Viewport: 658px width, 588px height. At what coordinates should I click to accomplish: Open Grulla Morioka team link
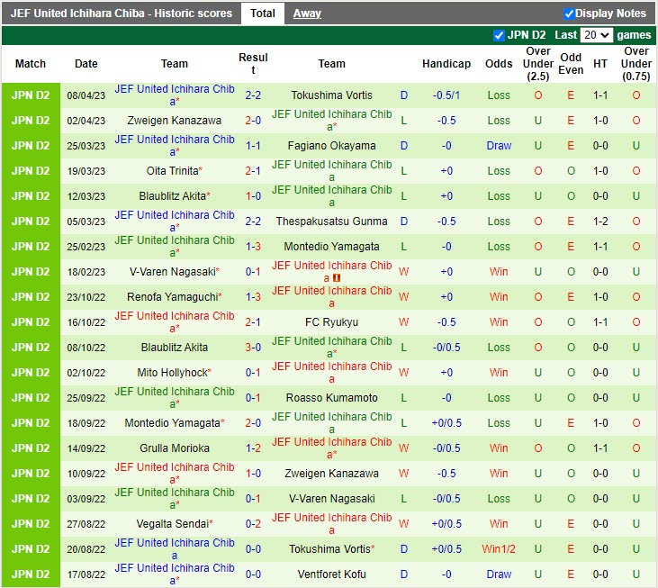pyautogui.click(x=174, y=448)
